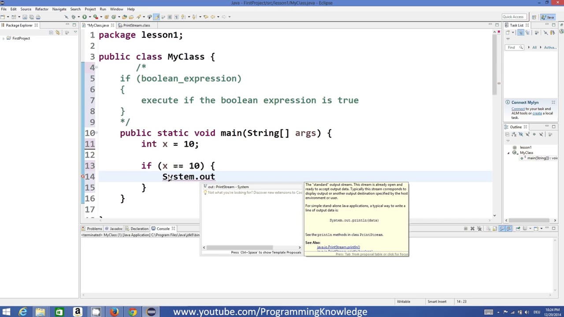Toggle the Sort button in Outline toolbar
Viewport: 564px width, 317px height.
tap(514, 134)
